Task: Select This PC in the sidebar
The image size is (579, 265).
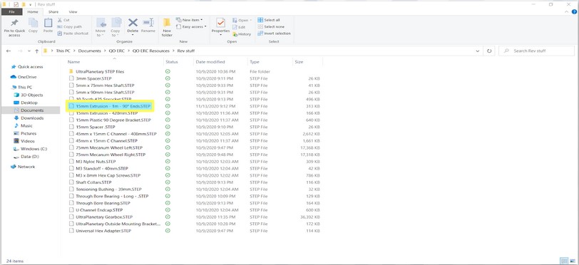Action: click(21, 88)
